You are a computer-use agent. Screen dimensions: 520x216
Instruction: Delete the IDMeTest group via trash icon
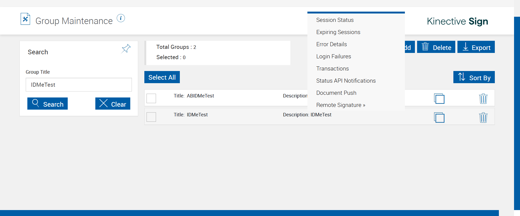click(x=483, y=117)
